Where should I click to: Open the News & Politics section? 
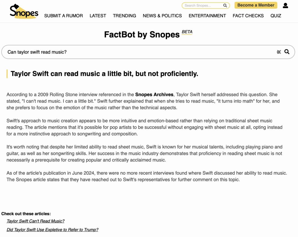(162, 16)
